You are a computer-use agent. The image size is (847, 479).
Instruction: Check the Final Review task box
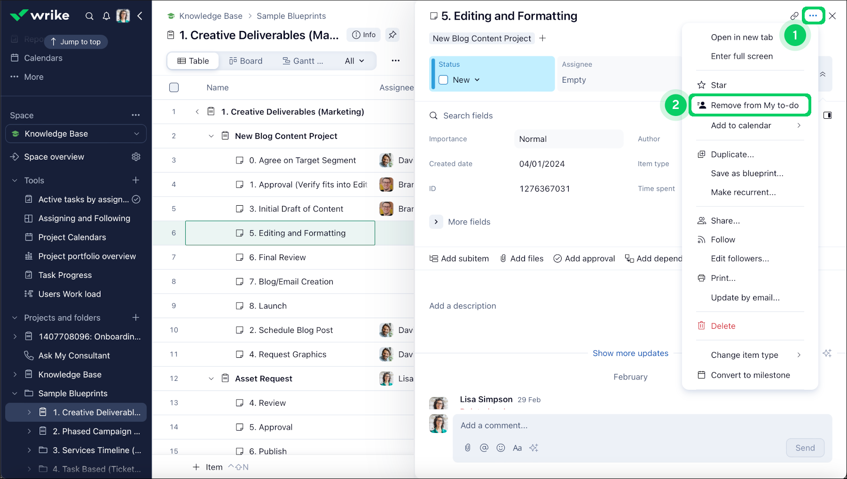(240, 257)
